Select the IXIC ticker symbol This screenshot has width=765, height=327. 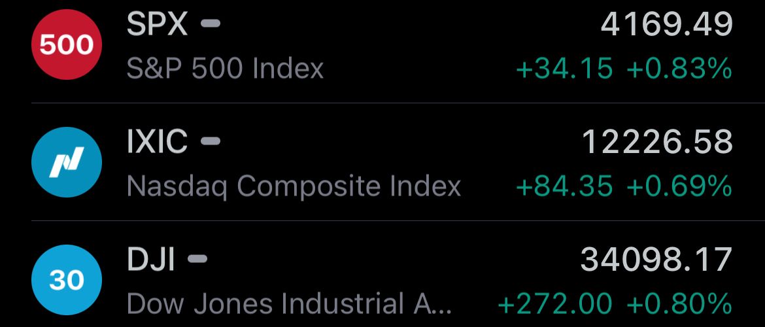pyautogui.click(x=157, y=141)
